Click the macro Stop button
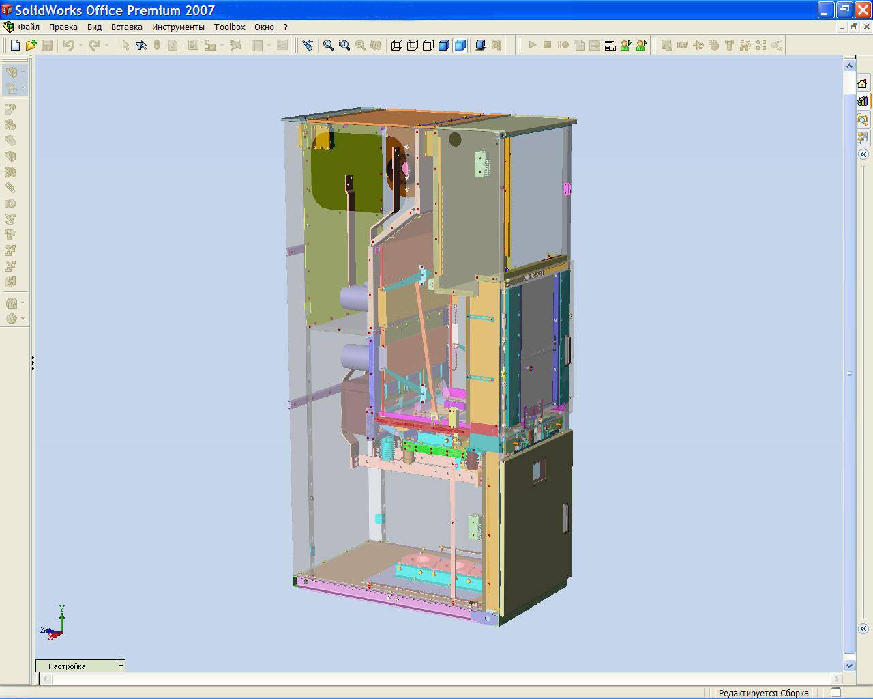Image resolution: width=873 pixels, height=699 pixels. coord(547,45)
